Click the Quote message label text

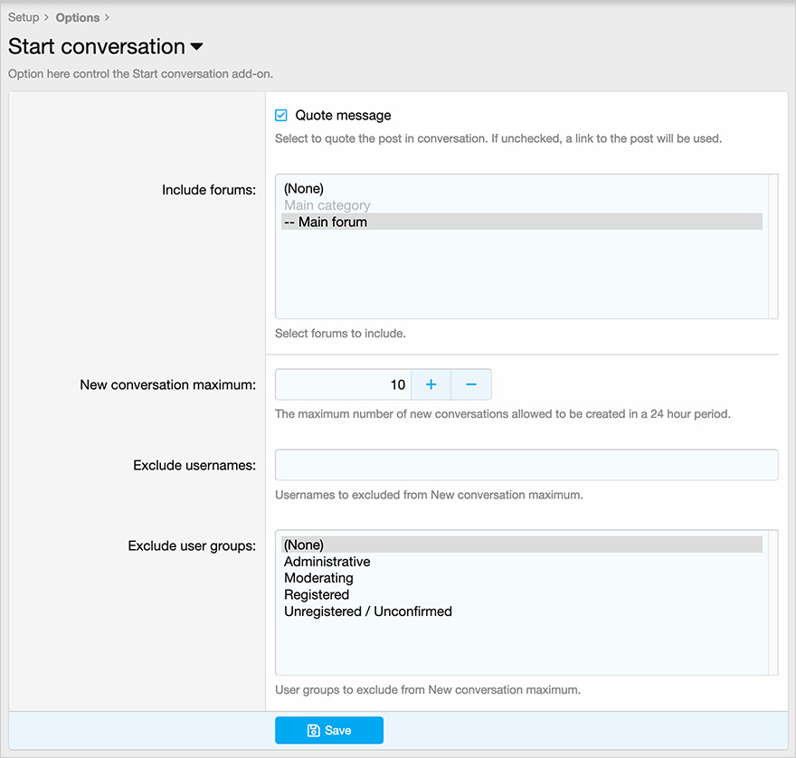click(343, 116)
